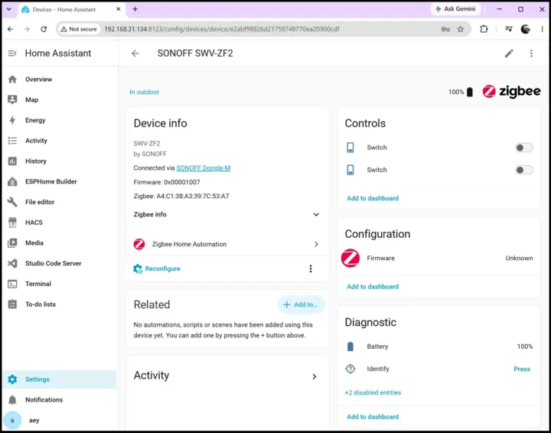Click the Reconfigure button
551x433 pixels.
(x=157, y=269)
